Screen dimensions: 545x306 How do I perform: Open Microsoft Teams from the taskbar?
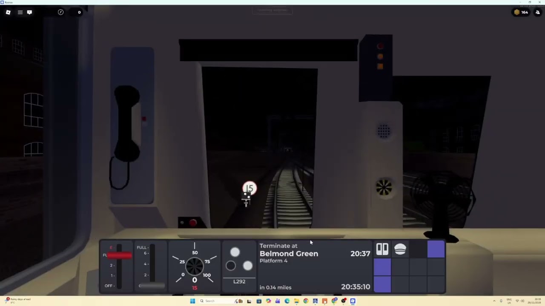click(x=278, y=301)
